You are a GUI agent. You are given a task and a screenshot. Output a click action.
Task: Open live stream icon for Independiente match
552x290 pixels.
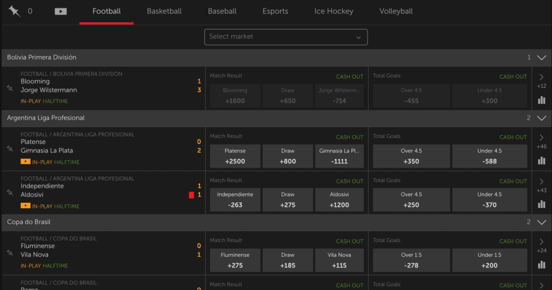[x=25, y=205]
